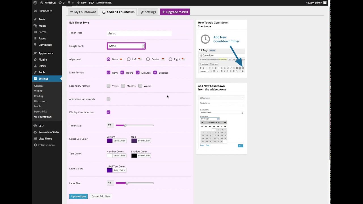Click Select Color for Number Color
This screenshot has height=204, width=363.
[119, 156]
